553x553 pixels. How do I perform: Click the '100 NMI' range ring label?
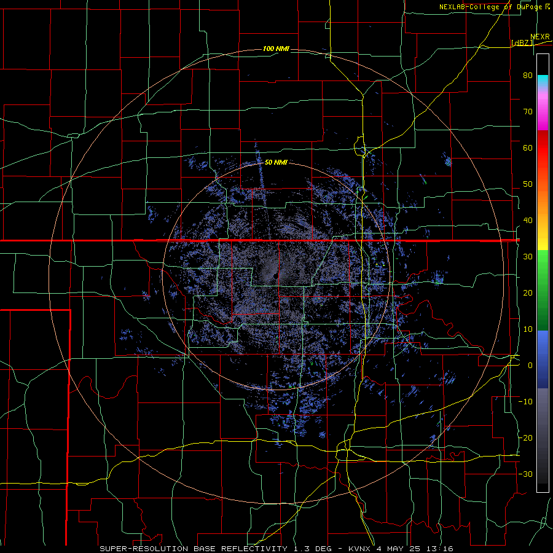pyautogui.click(x=276, y=49)
